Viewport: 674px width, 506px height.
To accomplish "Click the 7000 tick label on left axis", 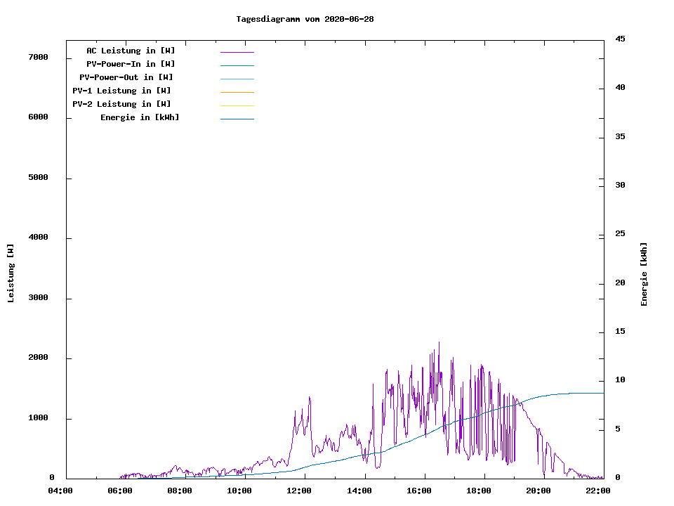I will (x=38, y=57).
